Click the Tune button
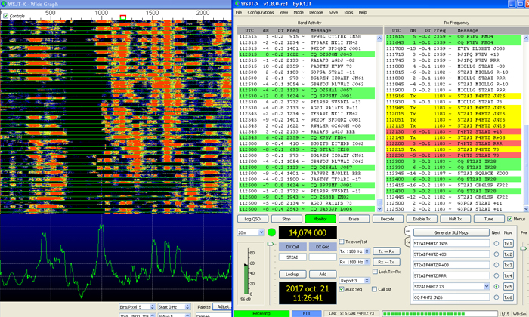The image size is (529, 317). (x=489, y=219)
